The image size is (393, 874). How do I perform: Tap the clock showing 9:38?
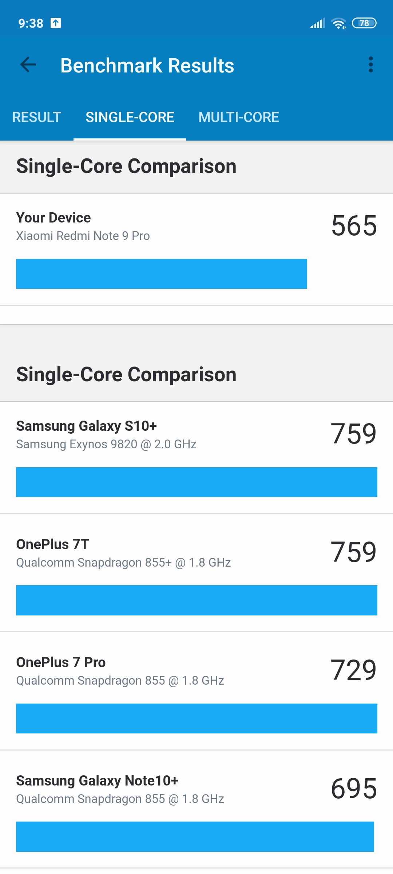coord(31,23)
